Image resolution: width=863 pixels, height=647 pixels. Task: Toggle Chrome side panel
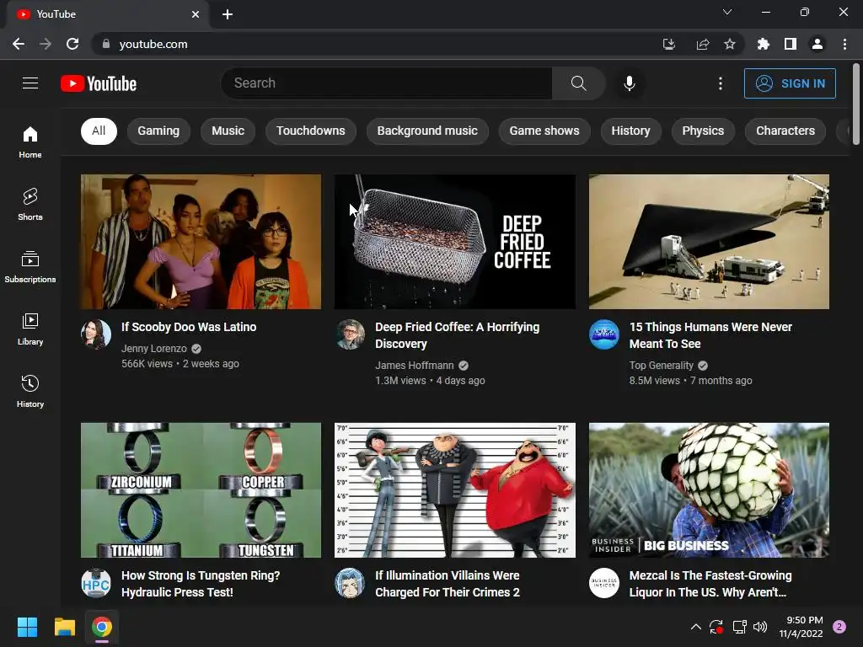pos(791,44)
